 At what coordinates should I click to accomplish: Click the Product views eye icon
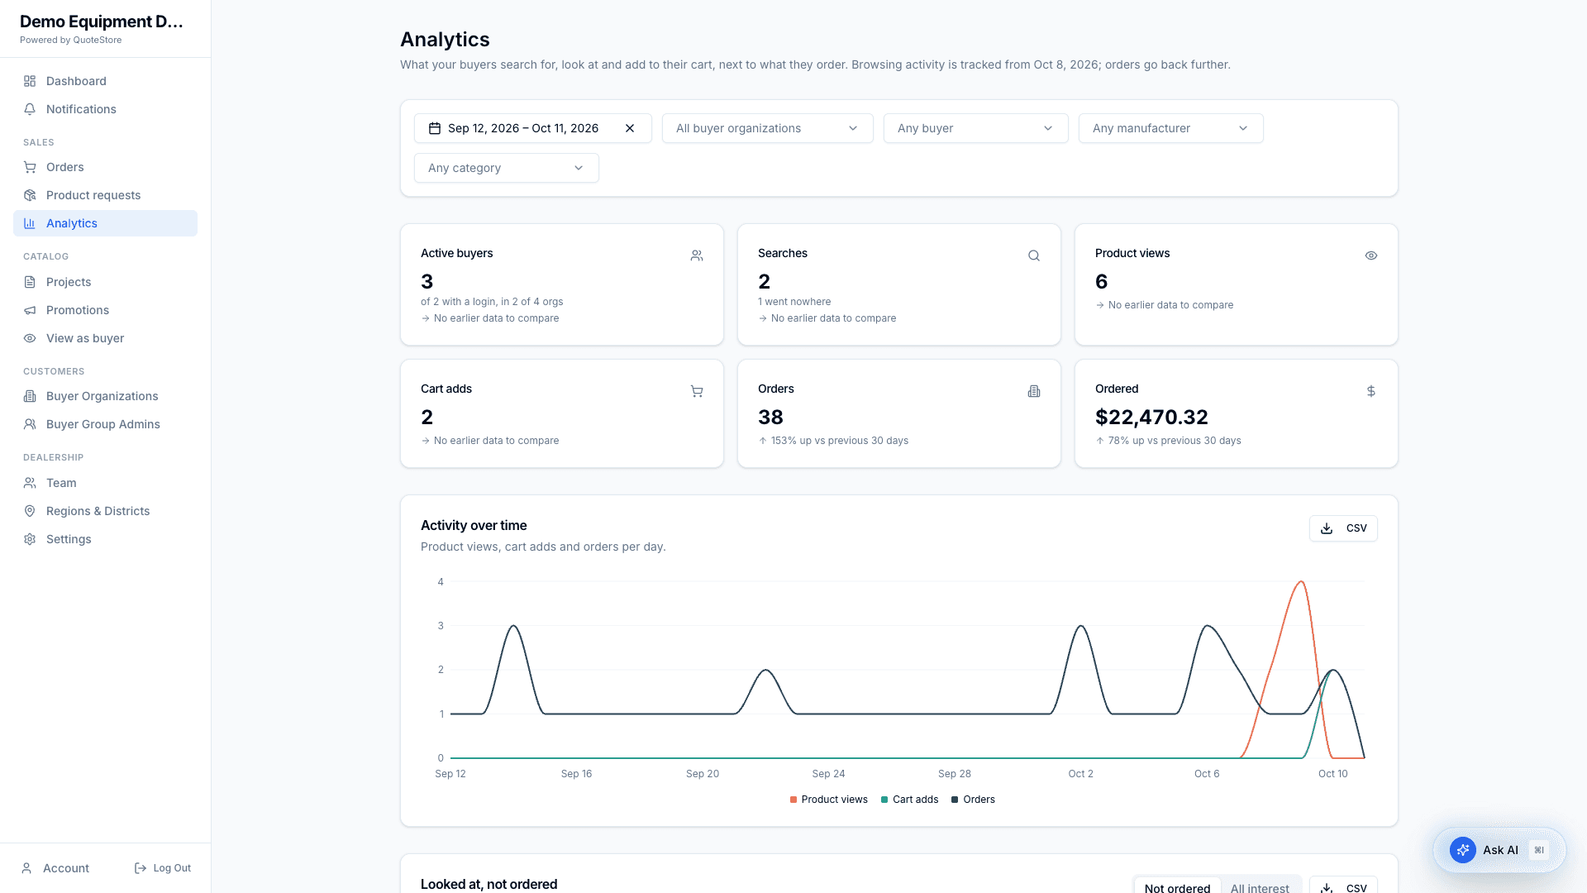(1371, 255)
